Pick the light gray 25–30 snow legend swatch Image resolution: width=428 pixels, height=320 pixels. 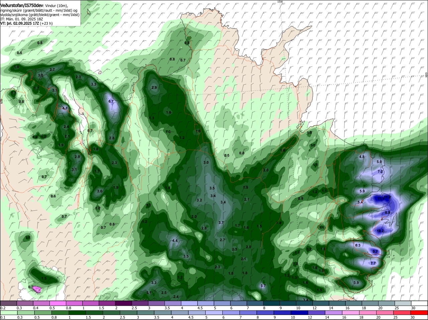pyautogui.click(x=403, y=303)
